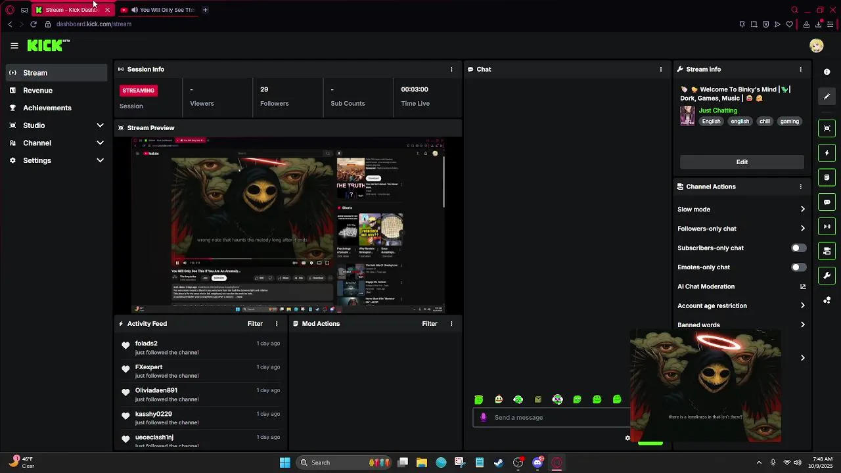Expand the Studio sidebar section

(57, 125)
